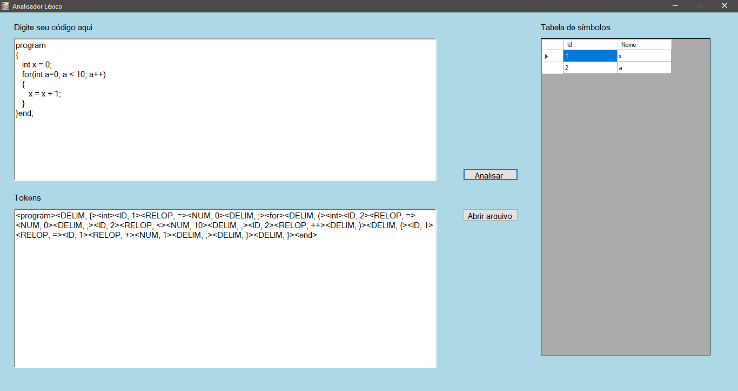Viewport: 738px width, 391px height.
Task: Sort the symbol table by Id column
Action: pyautogui.click(x=590, y=44)
